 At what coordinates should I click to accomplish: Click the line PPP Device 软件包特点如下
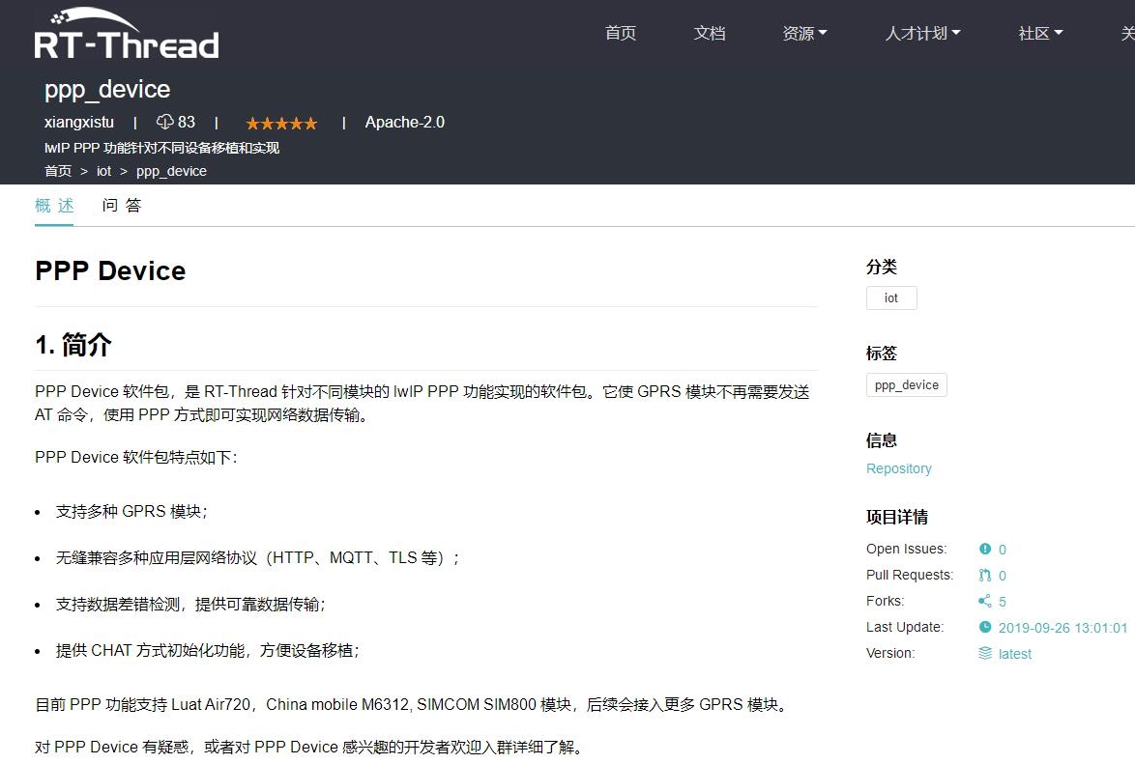[136, 457]
